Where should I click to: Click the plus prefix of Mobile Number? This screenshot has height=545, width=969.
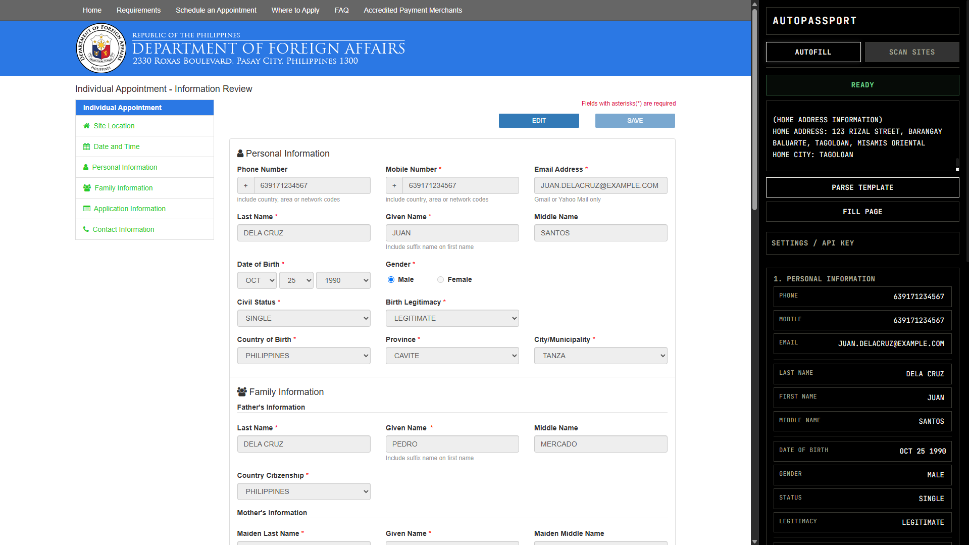coord(394,185)
